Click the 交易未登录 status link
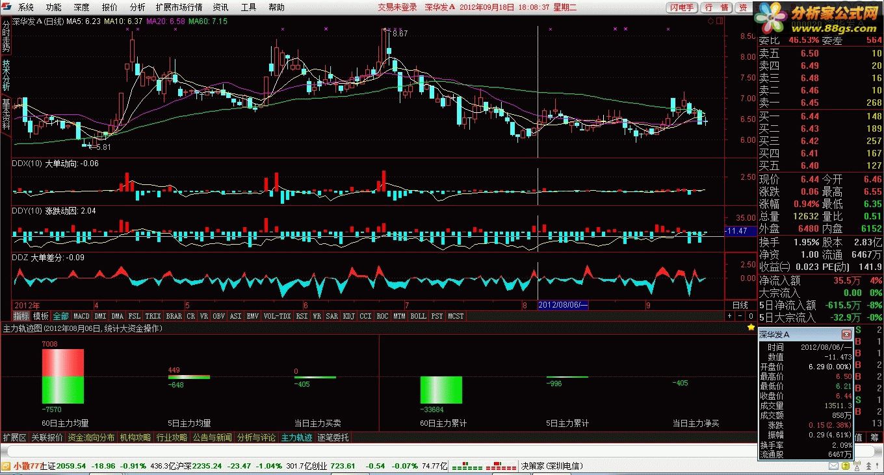Viewport: 884px width, 475px height. tap(397, 8)
